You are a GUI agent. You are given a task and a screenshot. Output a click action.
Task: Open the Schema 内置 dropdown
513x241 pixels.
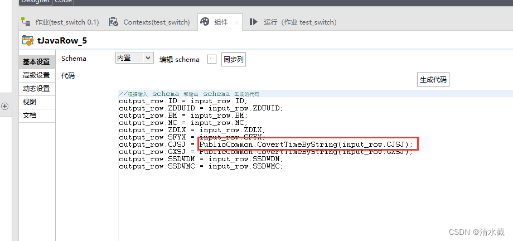coord(134,58)
